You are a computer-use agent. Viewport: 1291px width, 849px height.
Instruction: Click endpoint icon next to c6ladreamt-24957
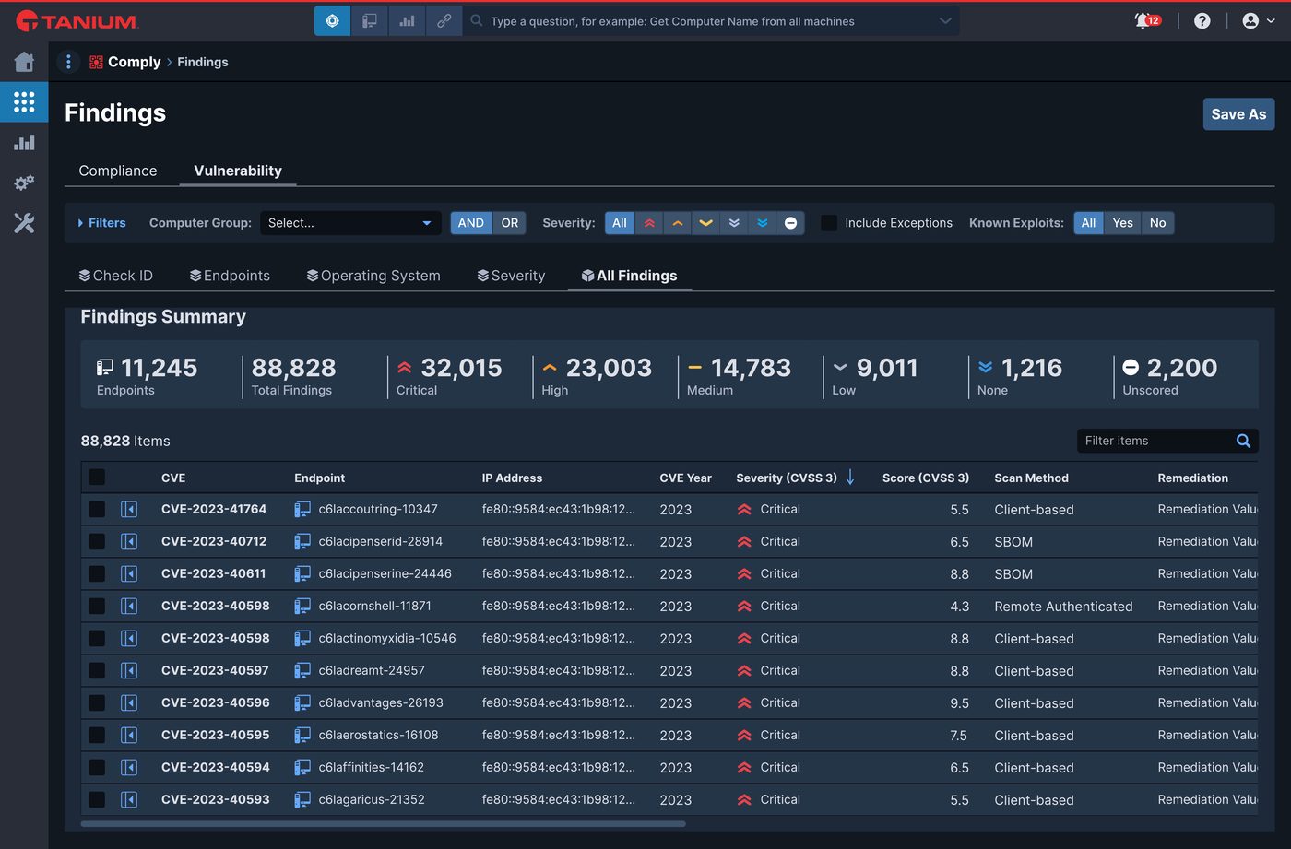(302, 670)
